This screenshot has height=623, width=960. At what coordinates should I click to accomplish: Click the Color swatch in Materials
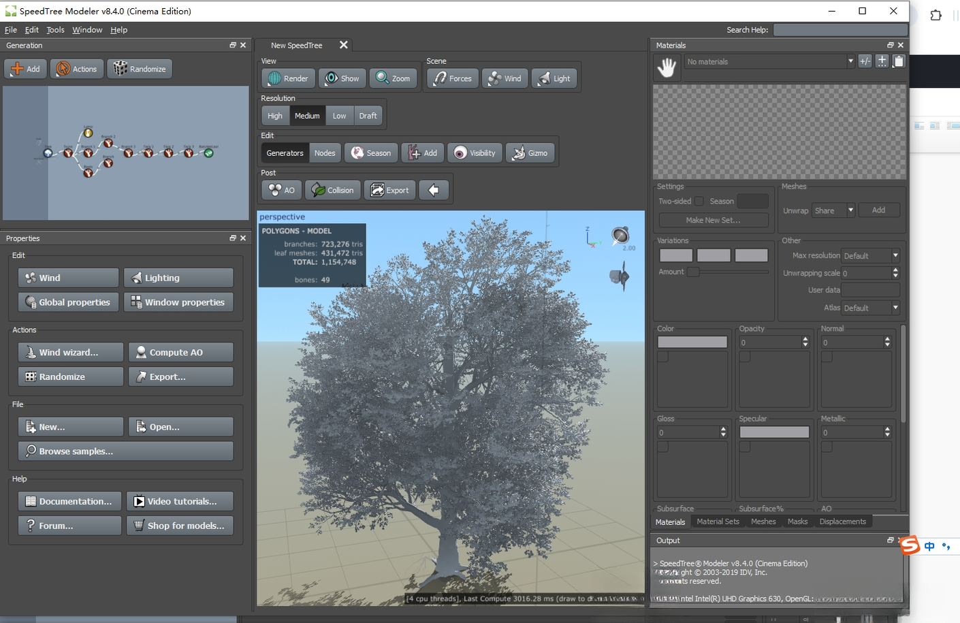692,342
